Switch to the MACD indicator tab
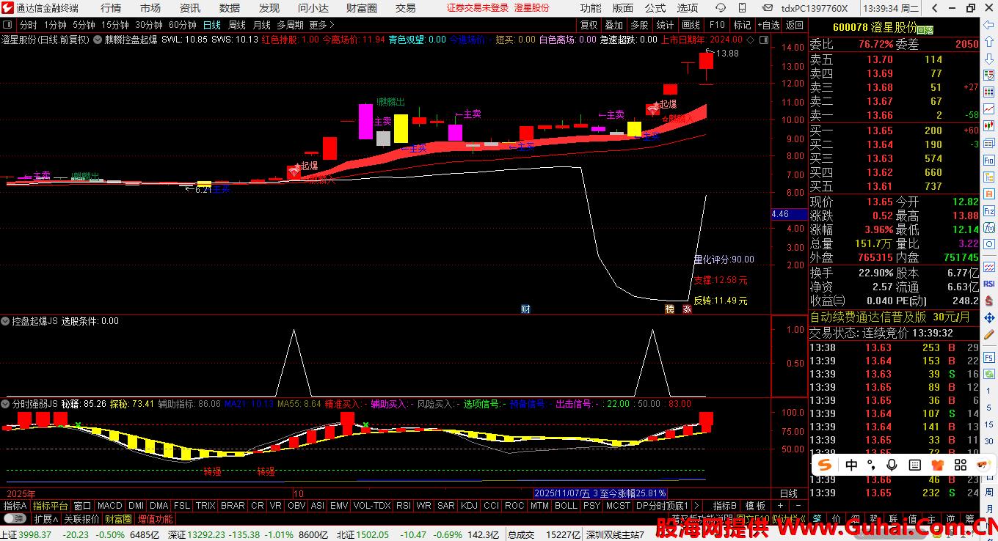 click(x=109, y=506)
